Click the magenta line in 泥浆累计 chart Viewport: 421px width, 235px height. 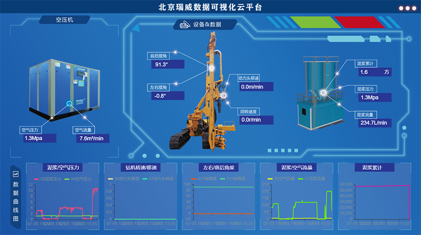pyautogui.click(x=383, y=186)
